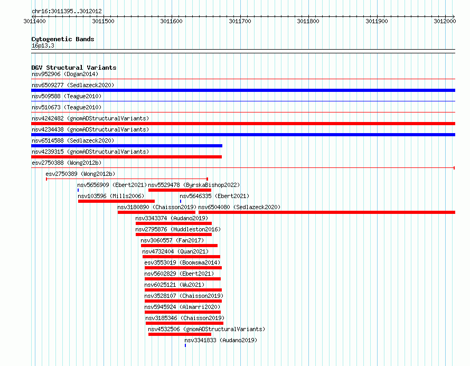The image size is (470, 366).
Task: Click the small blue nsv5646335 marker
Action: (181, 201)
